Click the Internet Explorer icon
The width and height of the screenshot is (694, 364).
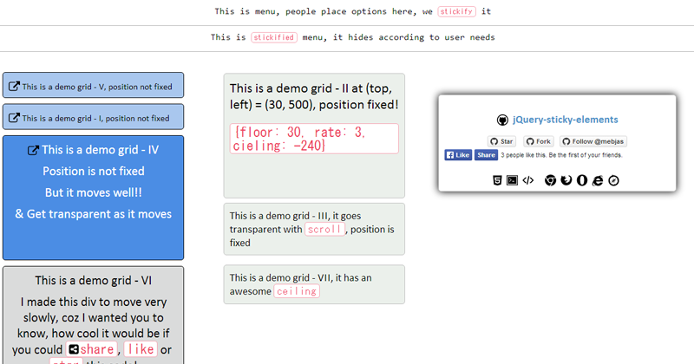click(597, 180)
